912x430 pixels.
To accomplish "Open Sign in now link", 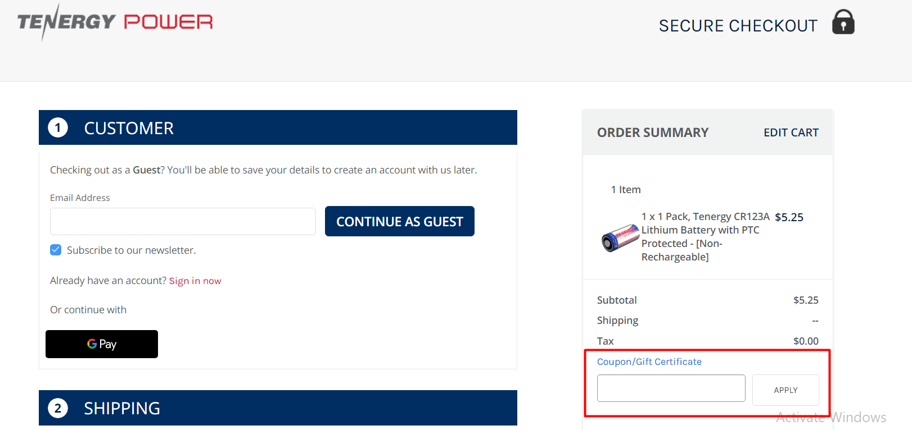I will (x=195, y=280).
